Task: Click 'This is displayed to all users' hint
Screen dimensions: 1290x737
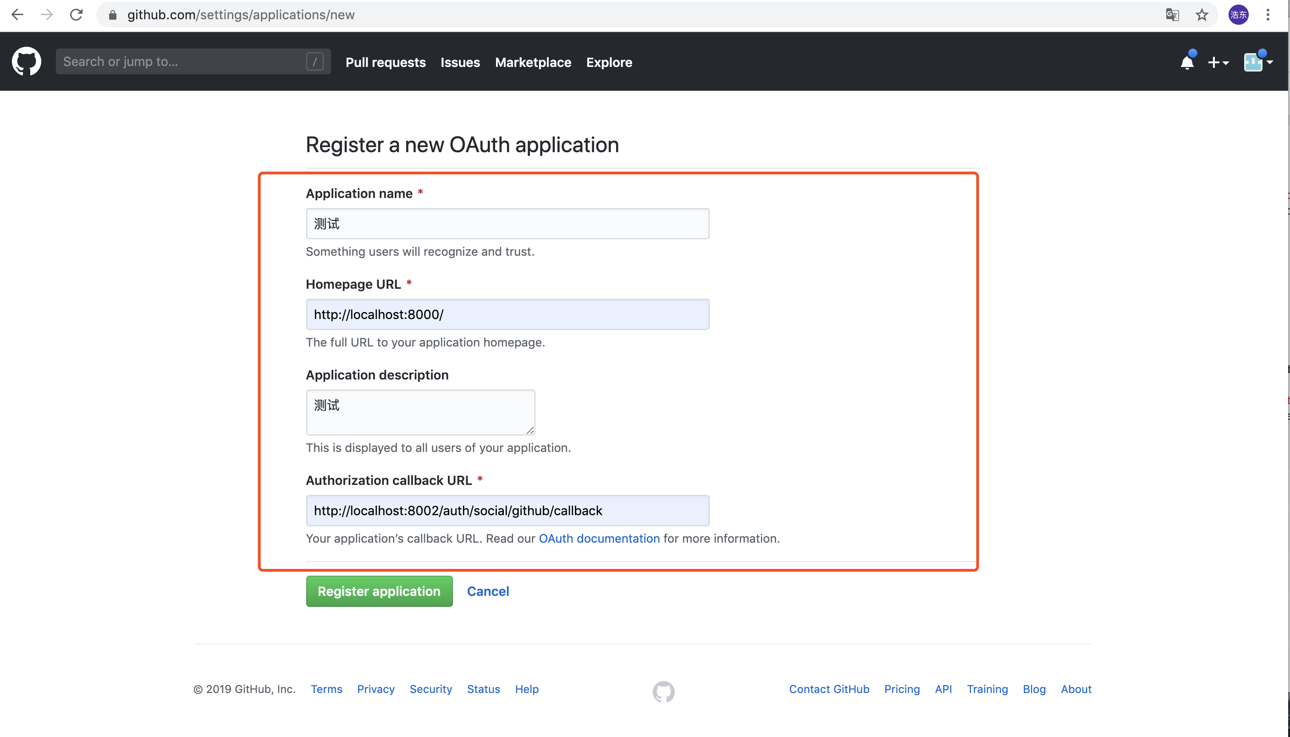Action: (x=438, y=447)
